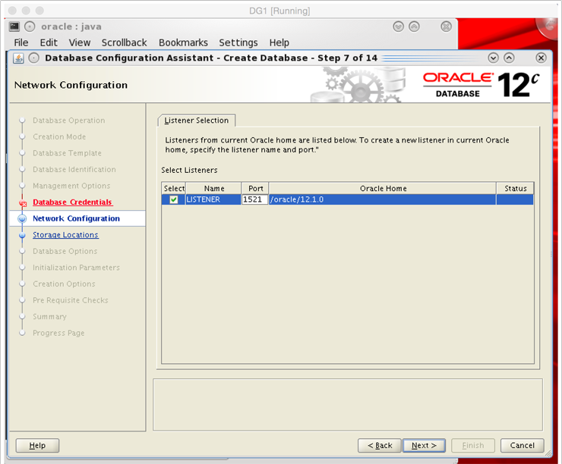Click the red error marker beside Database Credentials

pyautogui.click(x=23, y=203)
